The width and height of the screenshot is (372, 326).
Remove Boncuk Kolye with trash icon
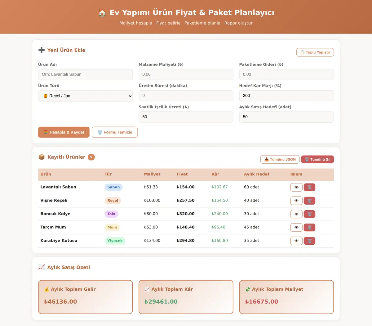(x=309, y=214)
